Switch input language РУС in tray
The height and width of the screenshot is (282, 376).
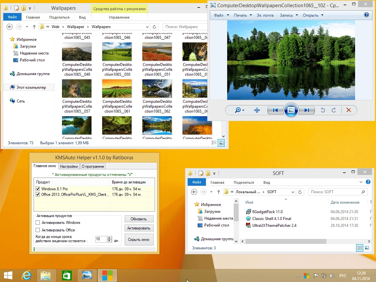[x=343, y=276]
